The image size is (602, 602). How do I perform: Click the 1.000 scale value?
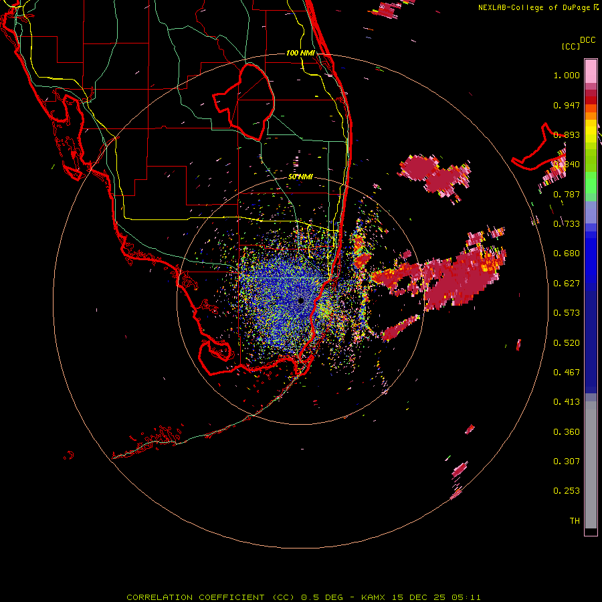coord(567,76)
